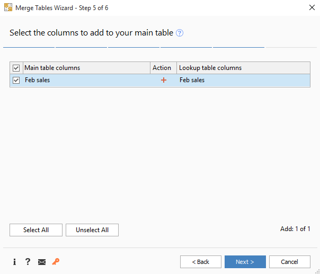Open help via the question mark icon in the footer

click(x=28, y=262)
